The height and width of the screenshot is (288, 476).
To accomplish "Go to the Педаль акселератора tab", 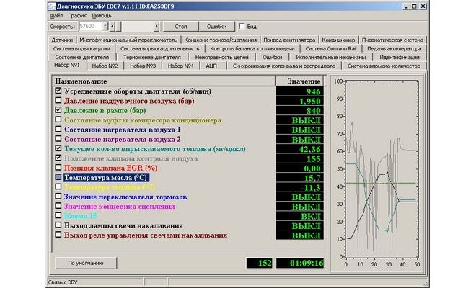I will [396, 48].
